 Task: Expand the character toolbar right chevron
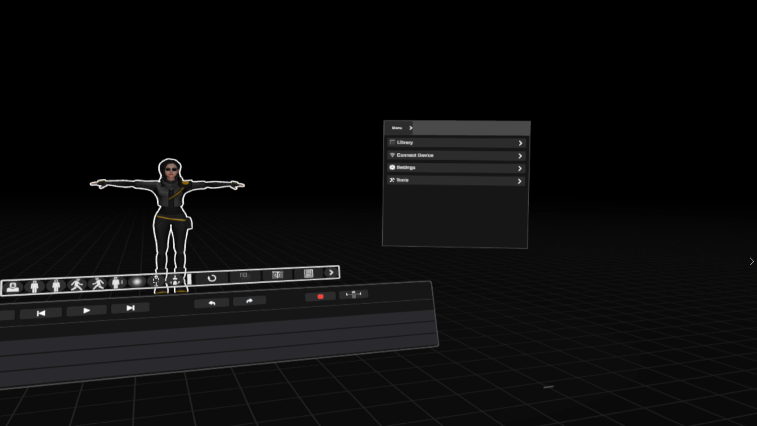[x=331, y=272]
